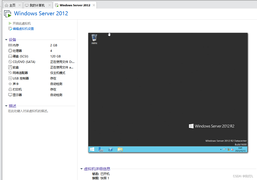Click the guest clock showing 8:45

pyautogui.click(x=240, y=149)
